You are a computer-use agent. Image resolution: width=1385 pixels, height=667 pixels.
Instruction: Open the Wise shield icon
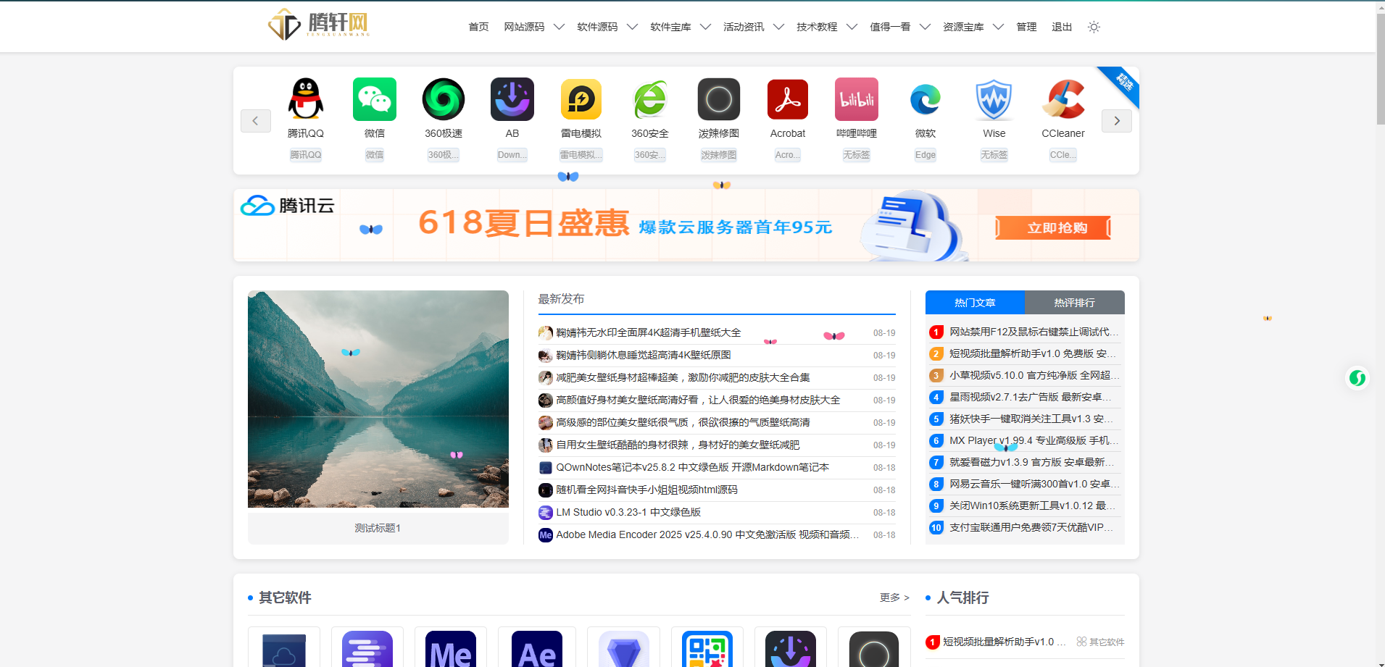[x=994, y=99]
